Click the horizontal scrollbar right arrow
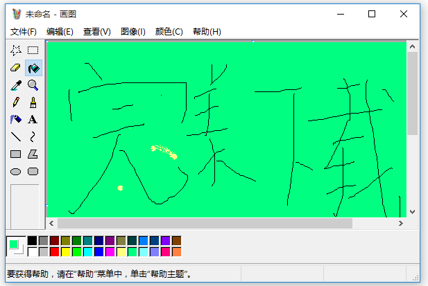Viewport: 428px width, 286px height. pos(401,224)
